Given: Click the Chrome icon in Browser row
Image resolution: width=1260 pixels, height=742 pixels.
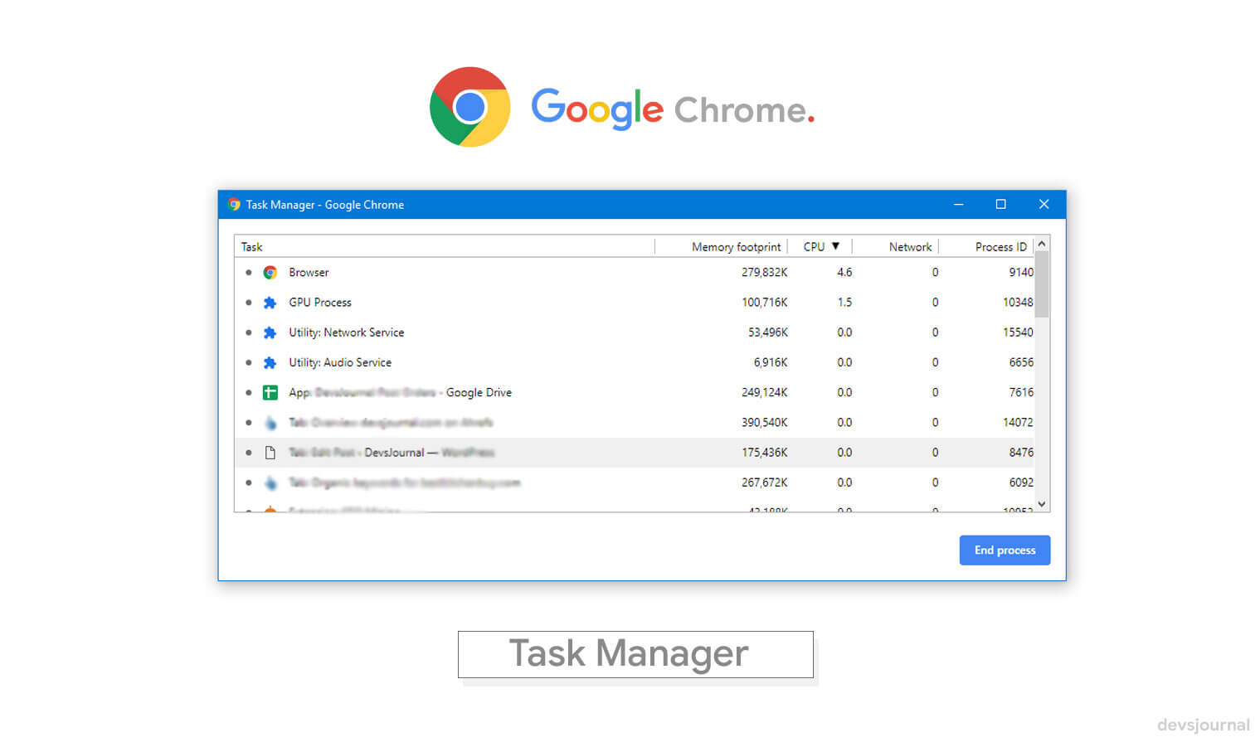Looking at the screenshot, I should click(x=270, y=273).
